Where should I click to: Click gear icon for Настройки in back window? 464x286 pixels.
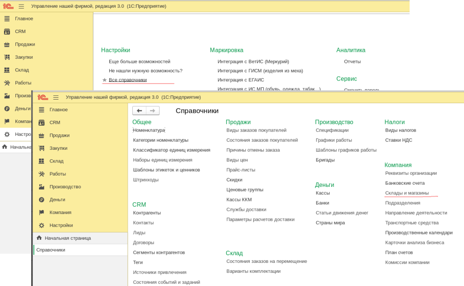[x=7, y=134]
